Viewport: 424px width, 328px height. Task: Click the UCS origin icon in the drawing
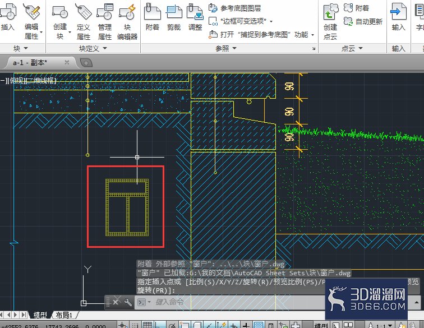[84, 303]
